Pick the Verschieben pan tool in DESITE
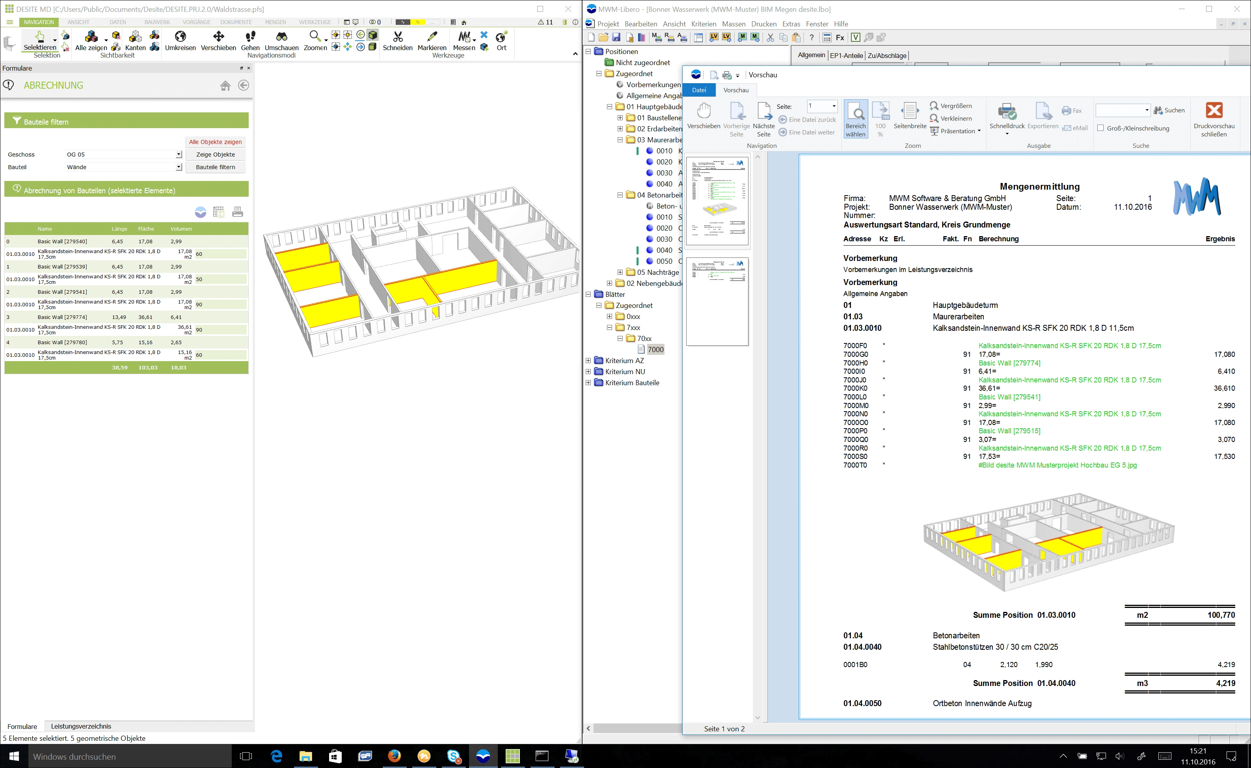The width and height of the screenshot is (1251, 768). (218, 41)
